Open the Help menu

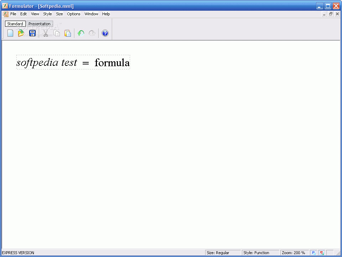tap(106, 14)
